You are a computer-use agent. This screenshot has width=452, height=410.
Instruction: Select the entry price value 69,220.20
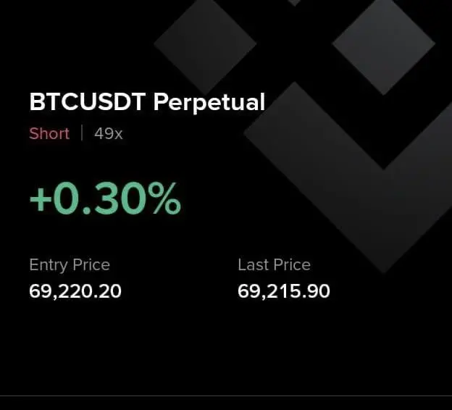pos(75,291)
